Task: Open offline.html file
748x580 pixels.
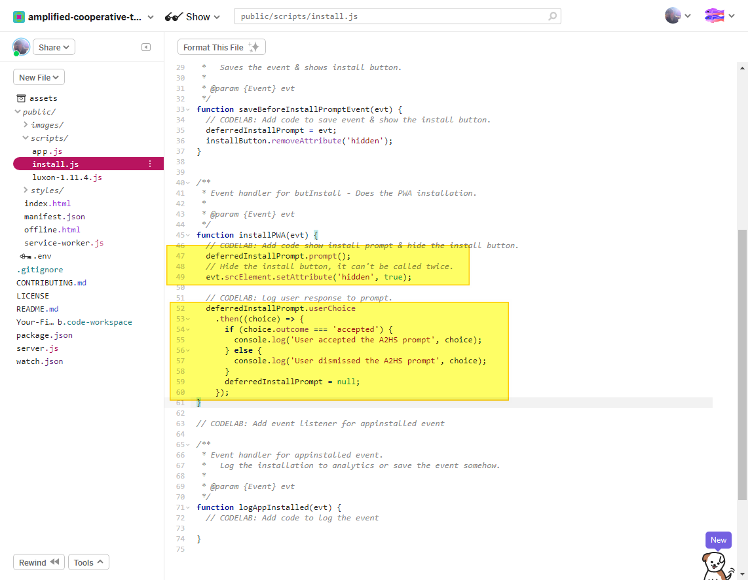Action: [52, 230]
